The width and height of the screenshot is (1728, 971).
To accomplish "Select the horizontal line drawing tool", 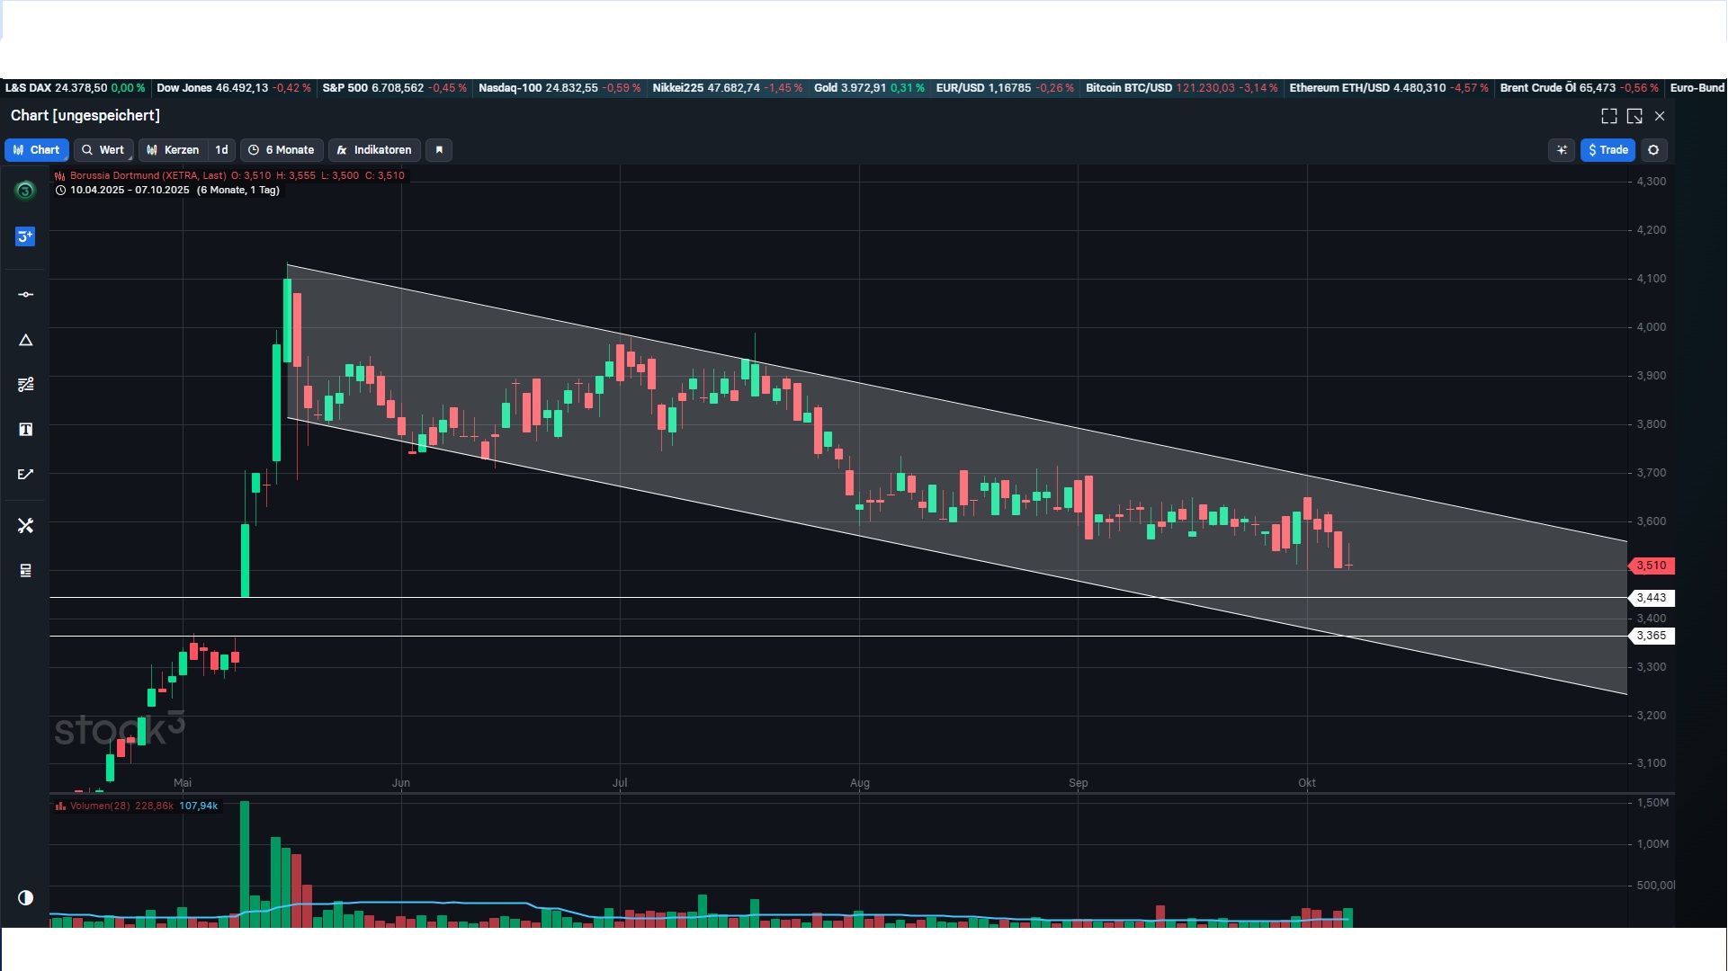I will coord(25,295).
